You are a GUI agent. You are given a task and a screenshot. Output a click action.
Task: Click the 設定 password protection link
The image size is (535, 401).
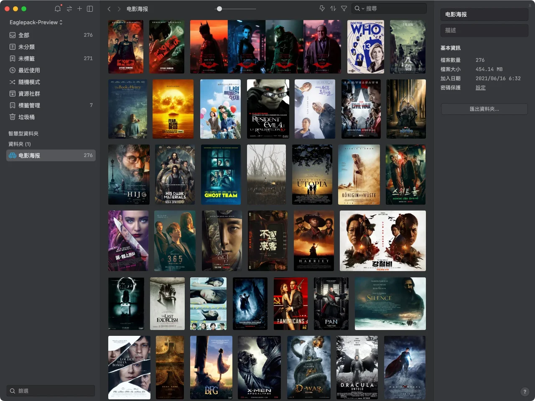481,88
